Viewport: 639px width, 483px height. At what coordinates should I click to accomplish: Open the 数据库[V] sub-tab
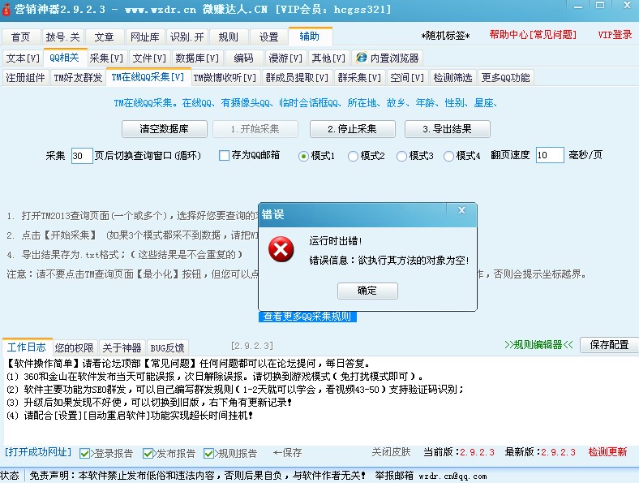click(x=197, y=58)
